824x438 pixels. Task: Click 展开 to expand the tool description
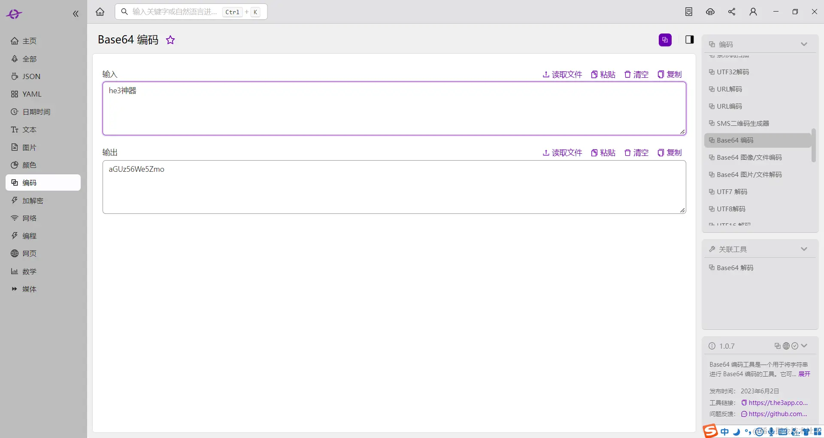click(x=804, y=374)
